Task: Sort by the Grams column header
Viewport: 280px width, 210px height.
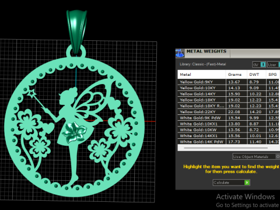Action: 236,75
